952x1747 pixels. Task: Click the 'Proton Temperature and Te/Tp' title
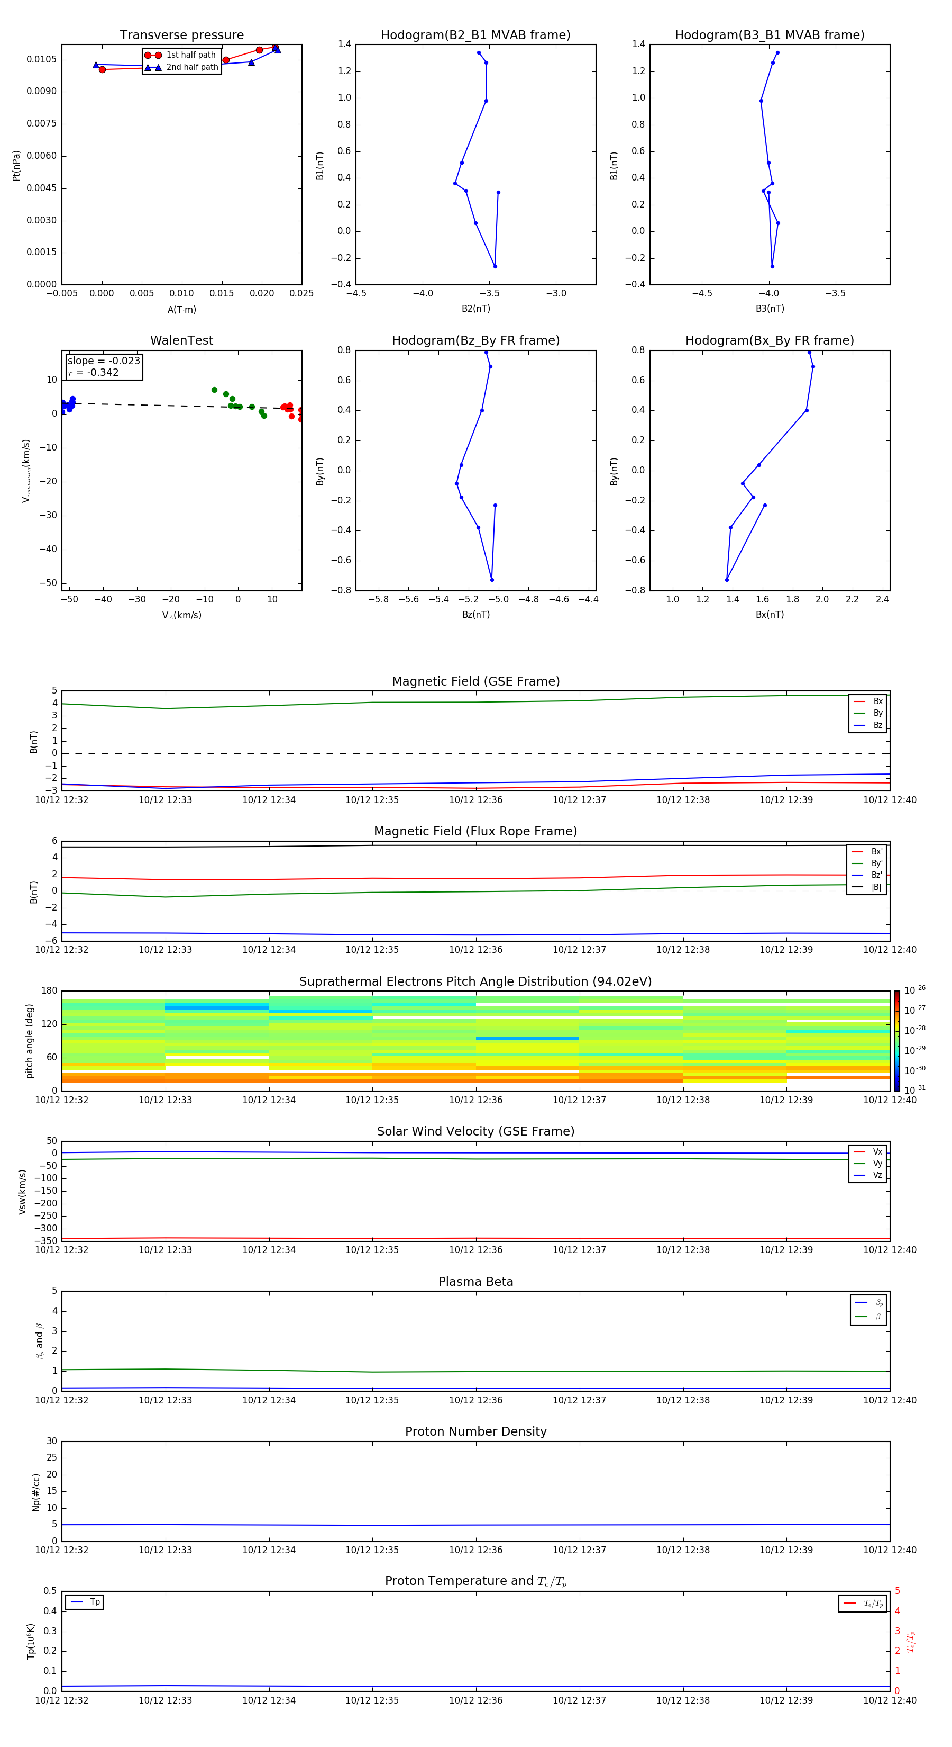click(475, 1581)
